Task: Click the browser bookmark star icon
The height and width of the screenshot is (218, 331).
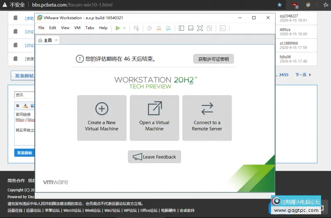Action: tap(280, 5)
